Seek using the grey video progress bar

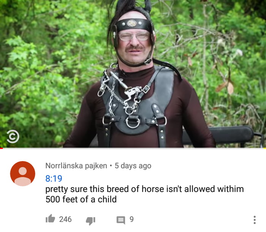click(x=133, y=148)
